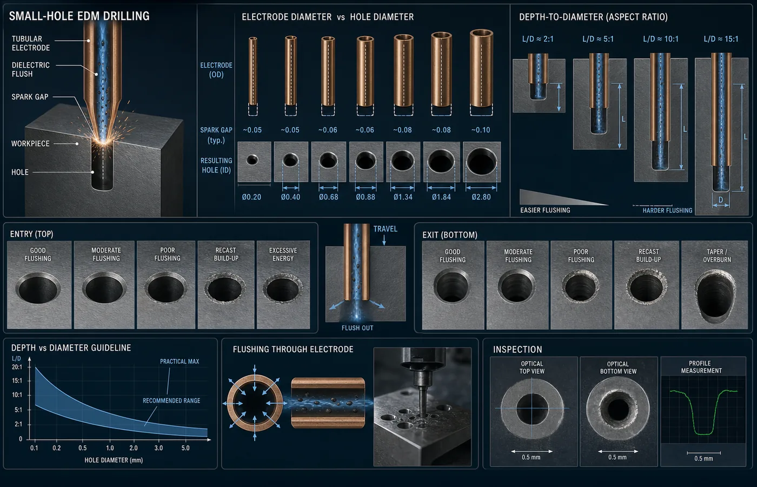Click the L/D ≈ 15:1 aspect ratio label

[x=721, y=39]
